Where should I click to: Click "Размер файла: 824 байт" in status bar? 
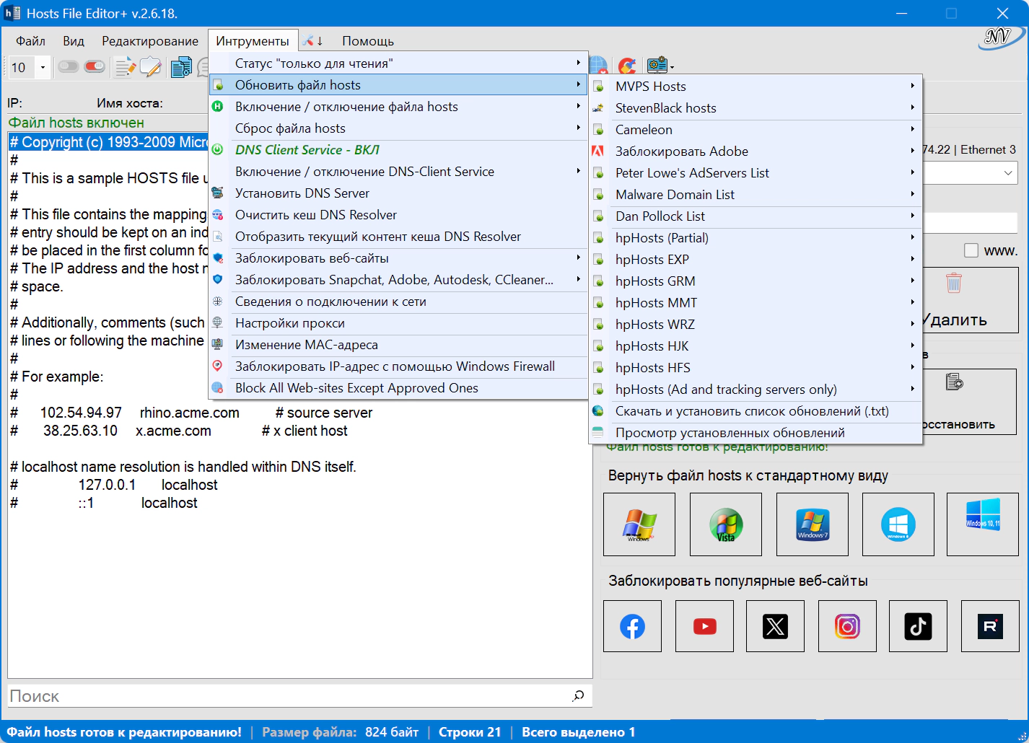(x=340, y=732)
